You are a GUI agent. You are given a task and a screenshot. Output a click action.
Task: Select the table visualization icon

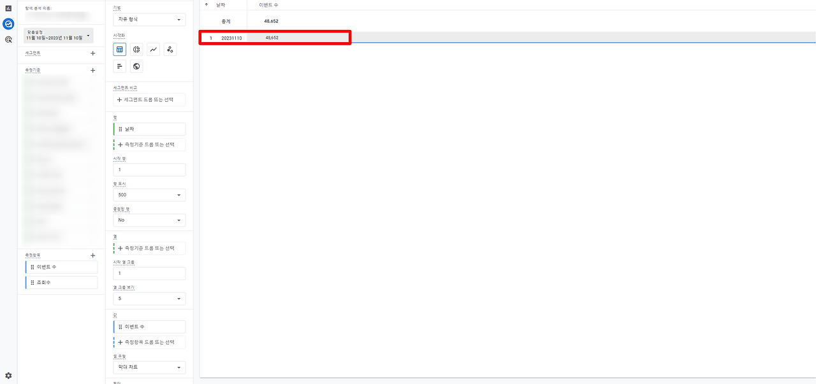click(x=120, y=49)
